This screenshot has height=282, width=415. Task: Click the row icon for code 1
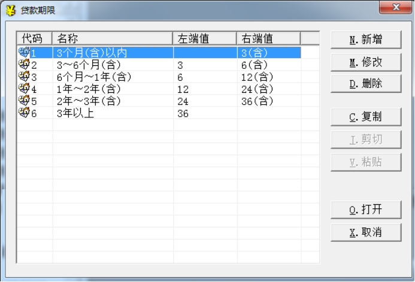[24, 52]
